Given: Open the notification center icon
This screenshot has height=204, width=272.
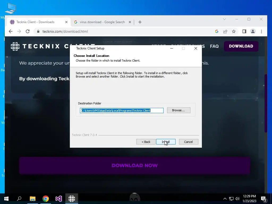Looking at the screenshot, I should pyautogui.click(x=264, y=199).
